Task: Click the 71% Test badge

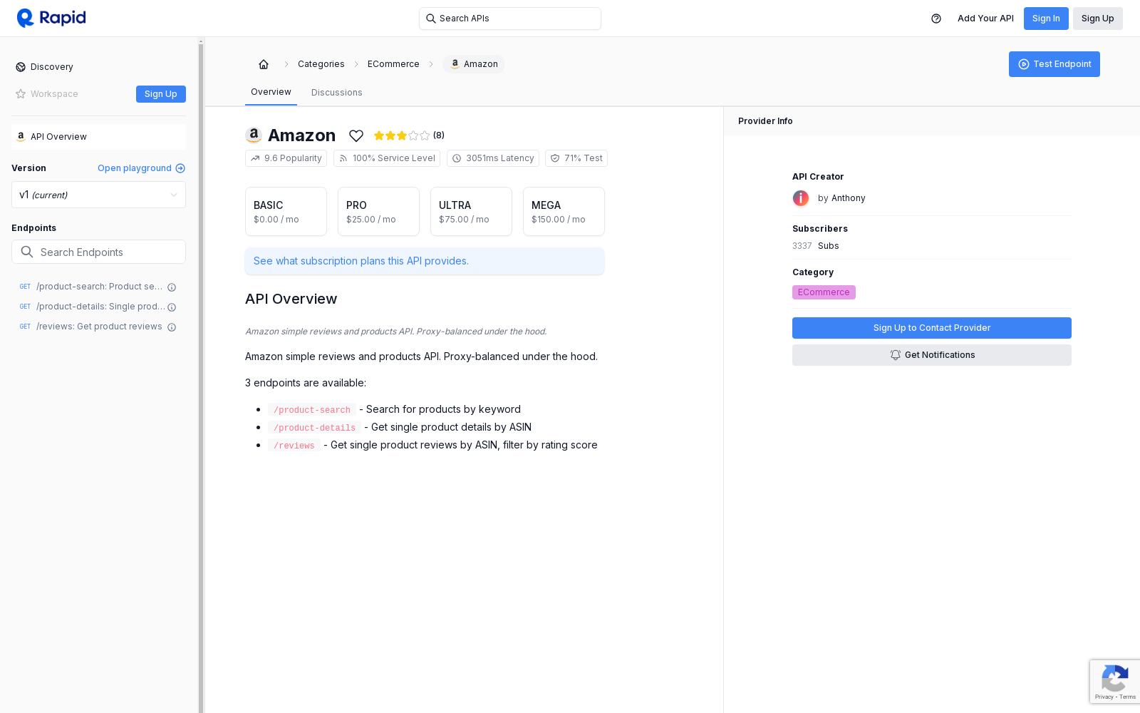Action: [x=576, y=158]
